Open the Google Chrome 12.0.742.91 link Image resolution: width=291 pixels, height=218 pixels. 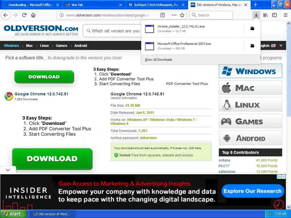[x=41, y=94]
